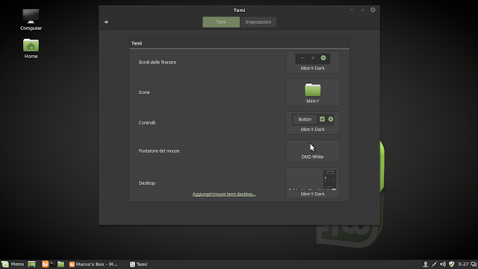Image resolution: width=478 pixels, height=269 pixels.
Task: Click the clock showing 0.27
Action: (463, 264)
